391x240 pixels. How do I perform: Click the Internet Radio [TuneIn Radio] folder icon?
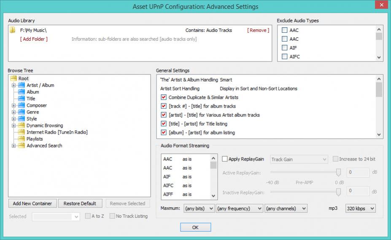(21, 132)
